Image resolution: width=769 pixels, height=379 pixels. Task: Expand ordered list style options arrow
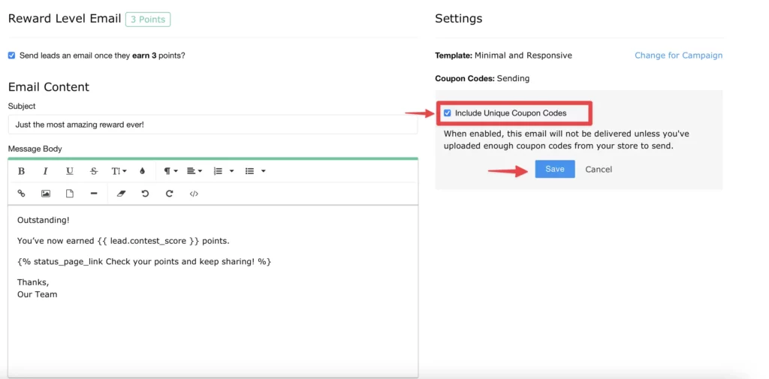tap(231, 171)
